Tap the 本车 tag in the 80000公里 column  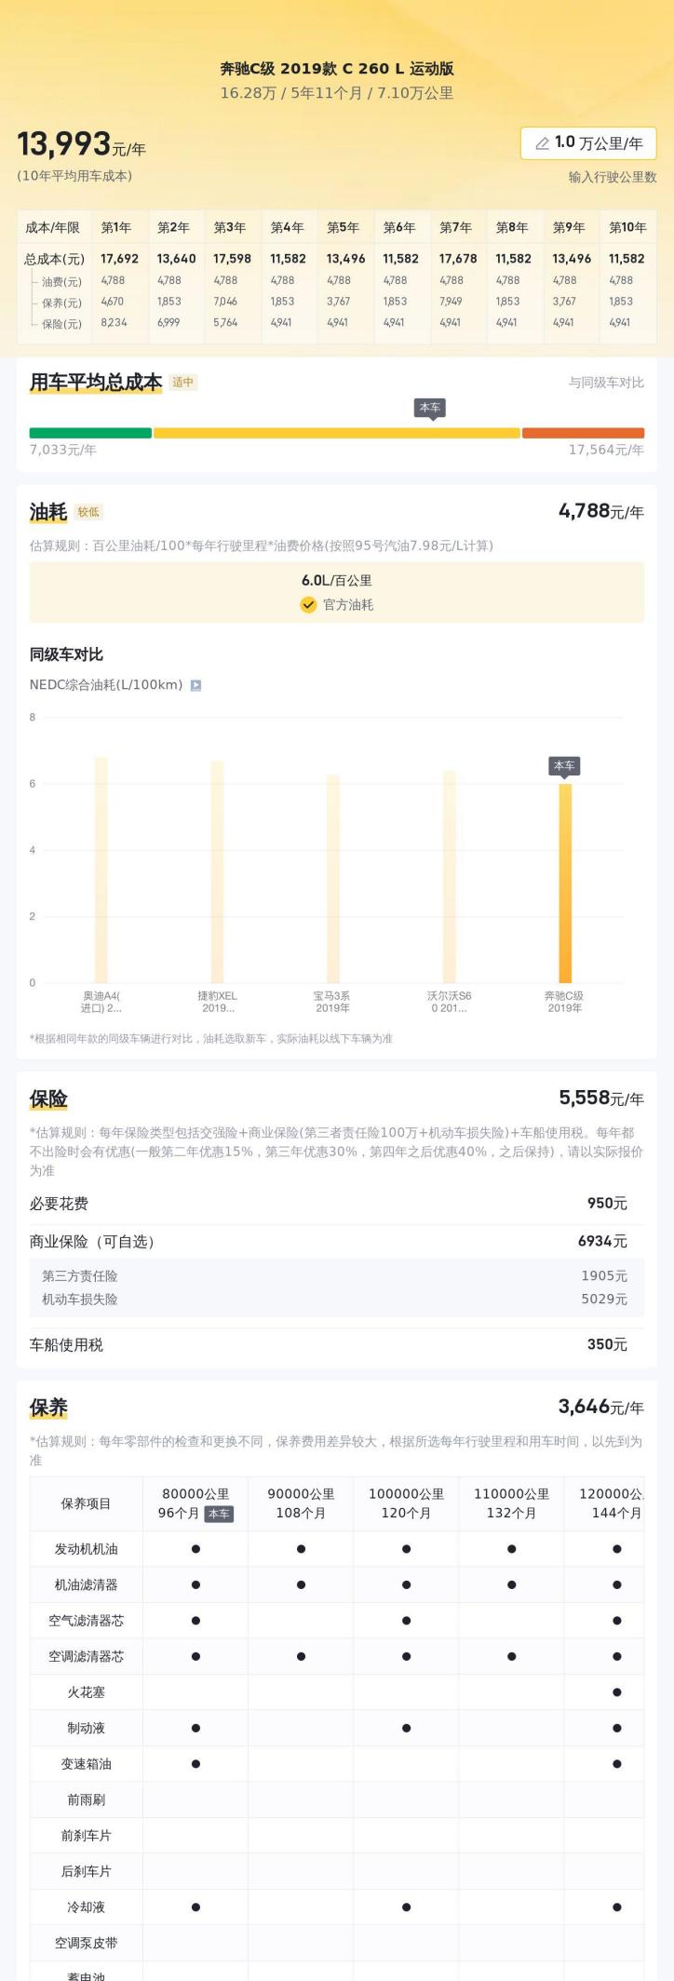pos(219,1514)
